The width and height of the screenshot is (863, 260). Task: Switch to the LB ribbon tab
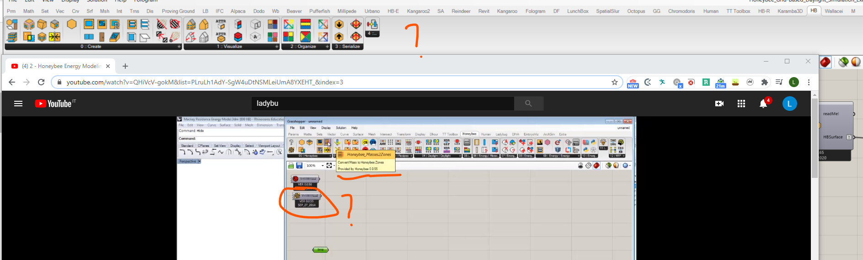[205, 11]
